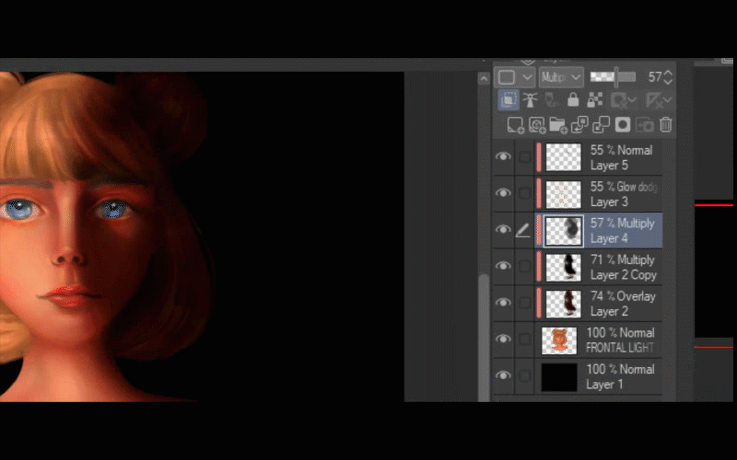Click the Merge with Layer Below icon
737x460 pixels.
(601, 125)
